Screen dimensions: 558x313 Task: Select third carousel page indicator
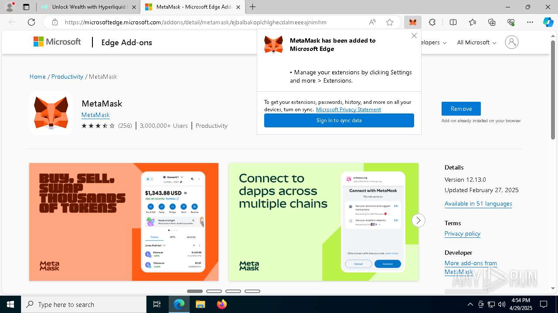coord(233,291)
